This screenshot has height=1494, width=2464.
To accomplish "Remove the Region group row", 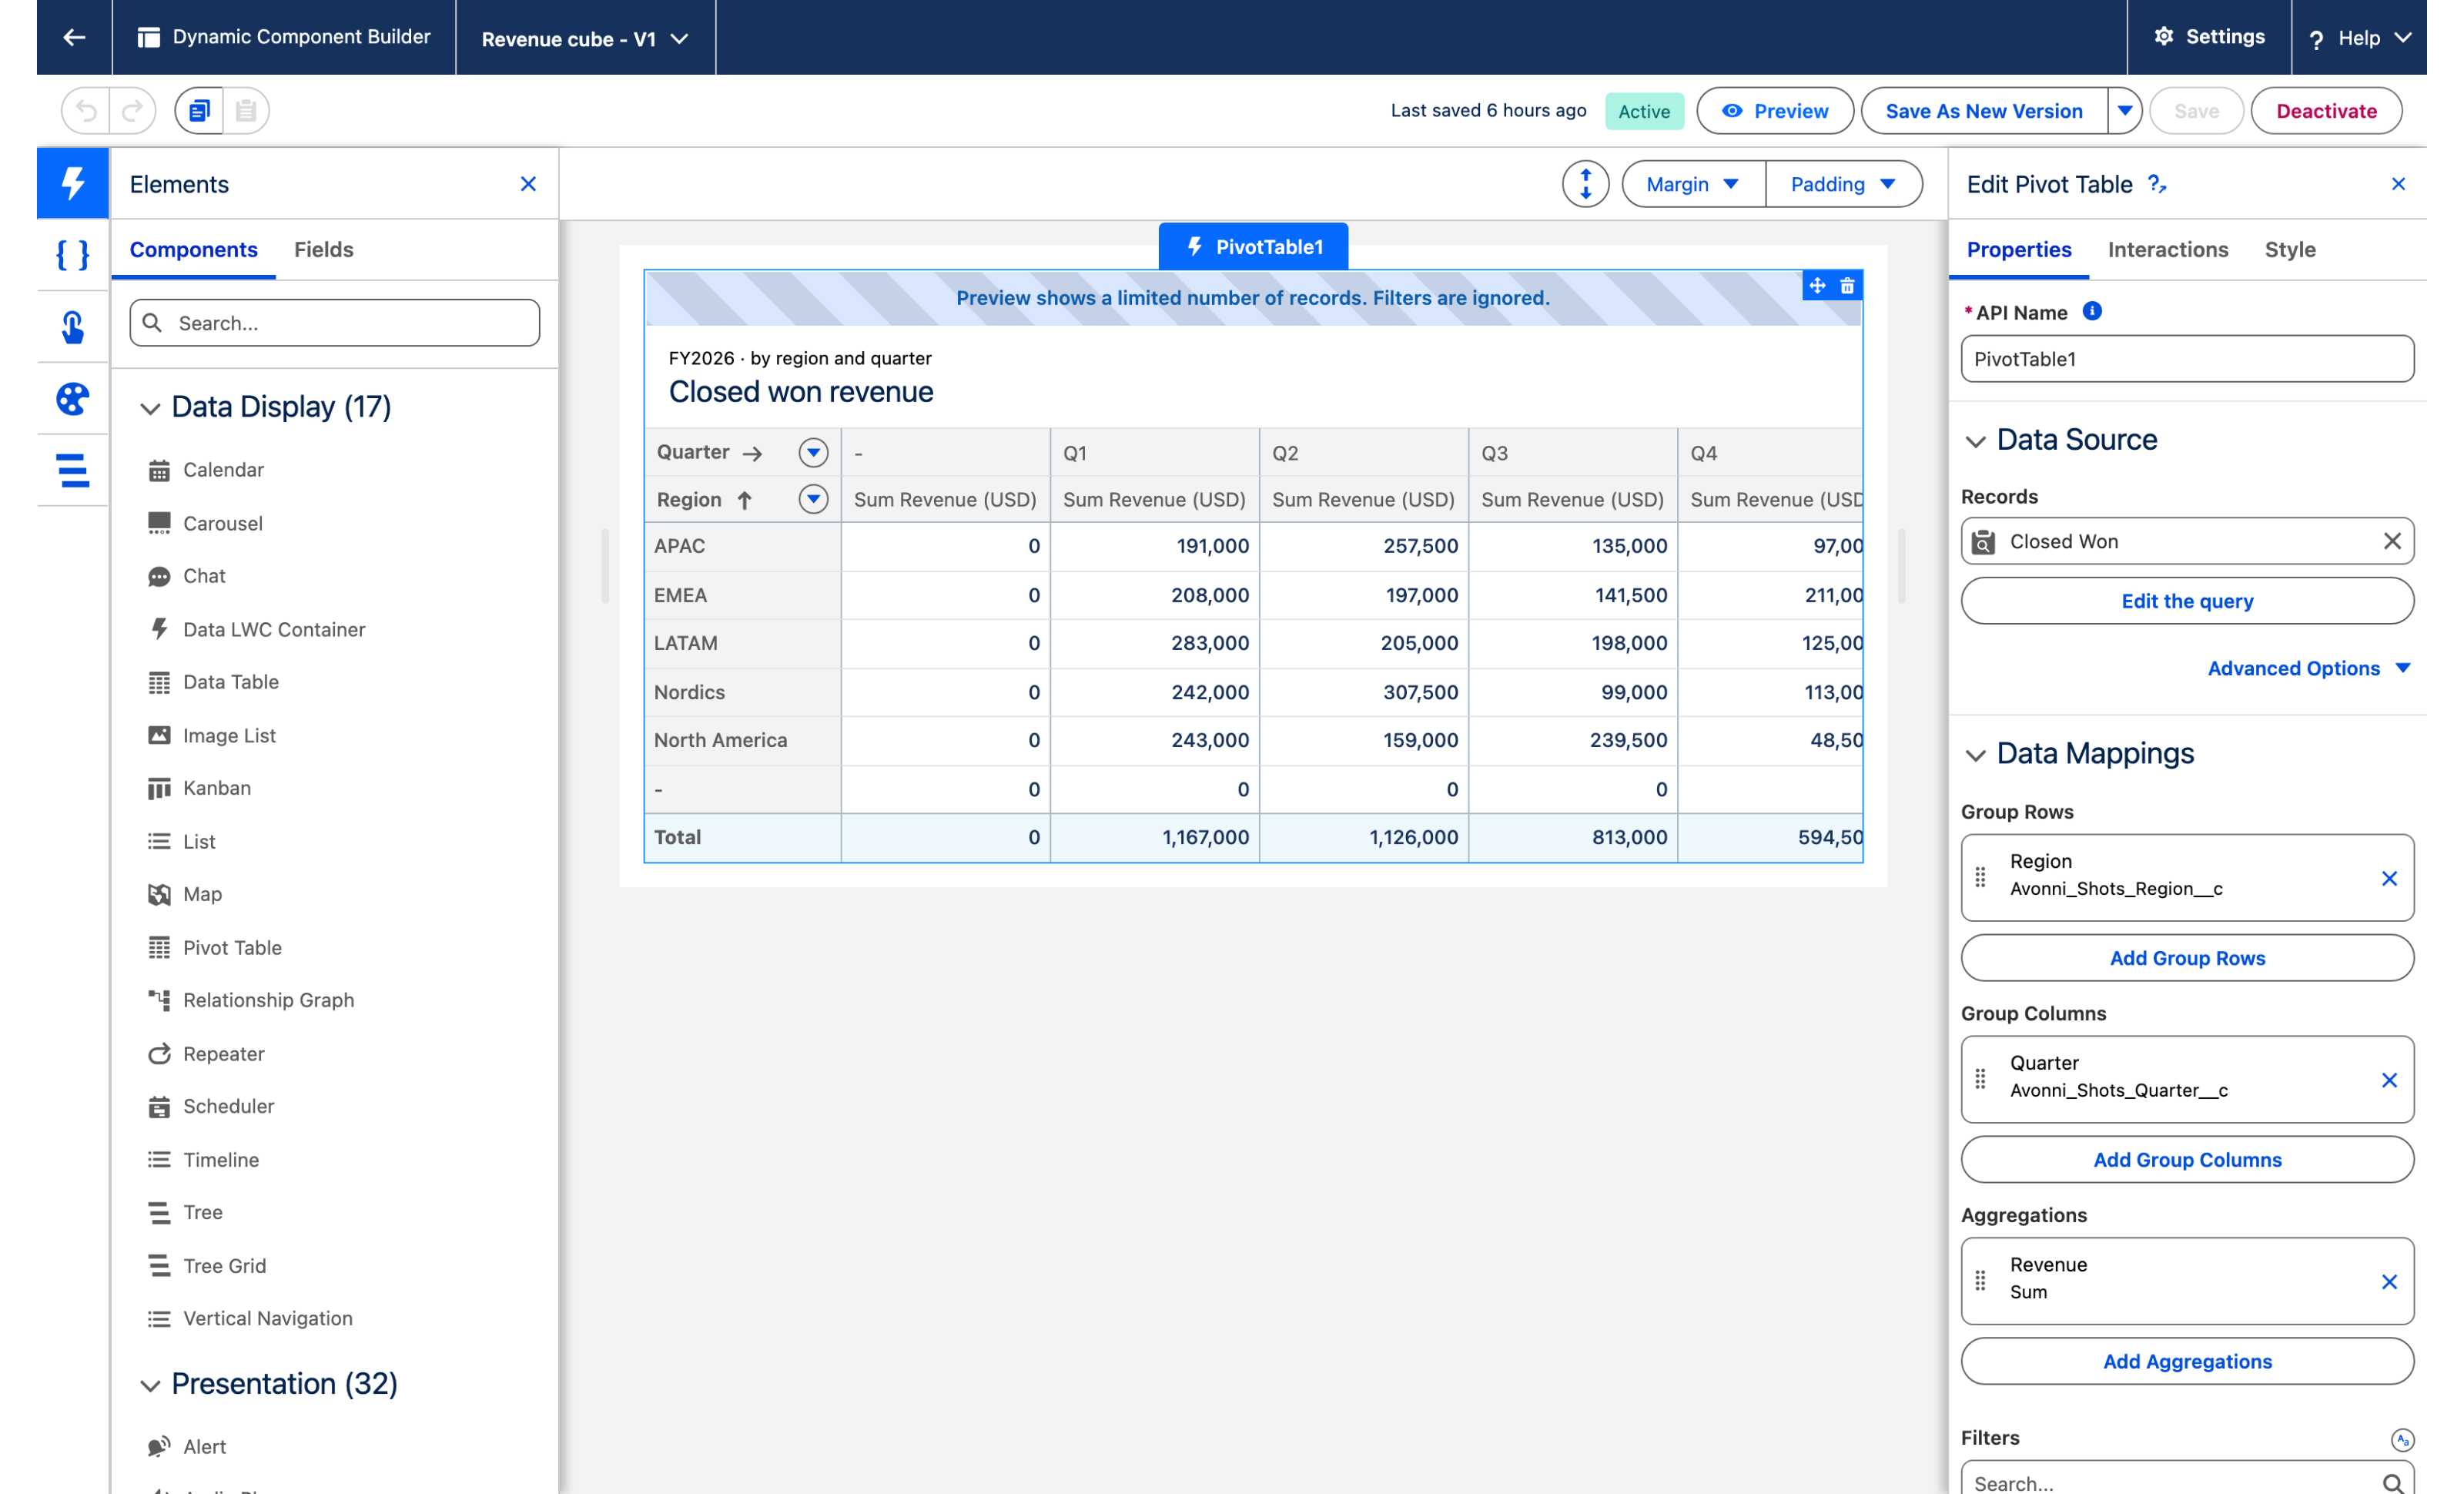I will (x=2389, y=878).
